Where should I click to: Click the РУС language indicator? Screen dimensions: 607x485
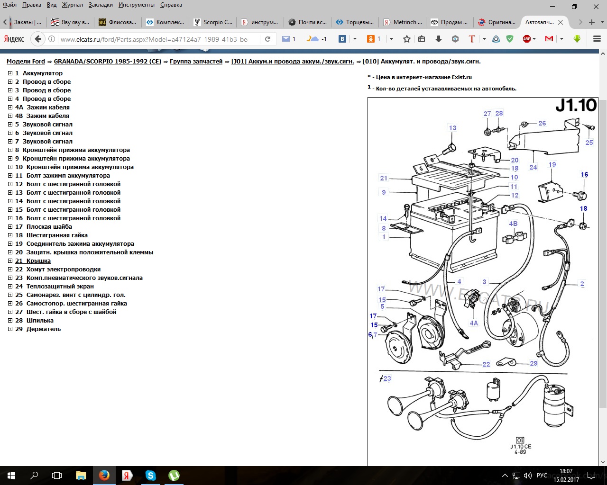coord(542,475)
